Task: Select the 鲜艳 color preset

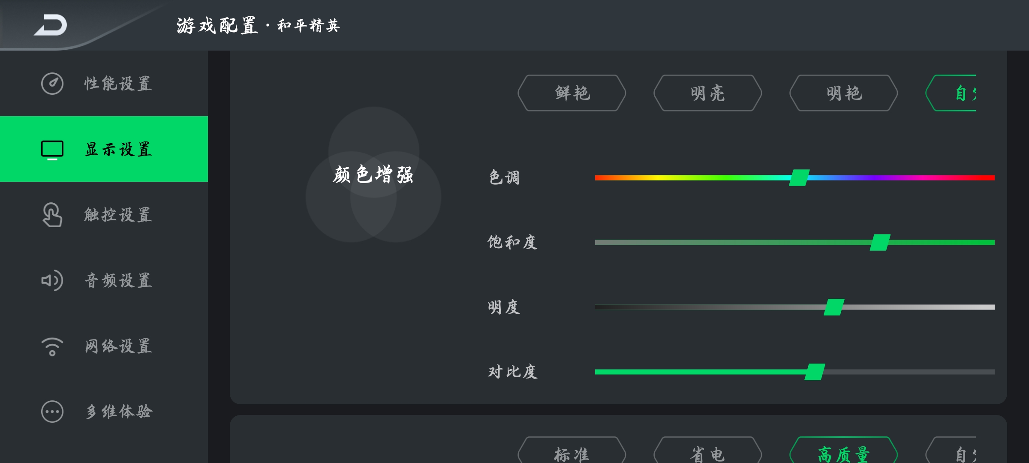Action: click(x=572, y=93)
